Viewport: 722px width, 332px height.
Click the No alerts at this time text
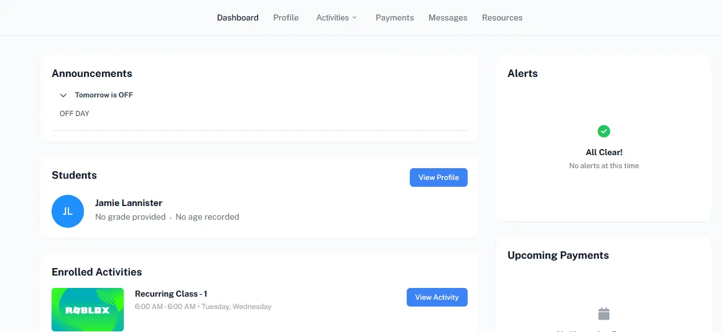pyautogui.click(x=604, y=166)
